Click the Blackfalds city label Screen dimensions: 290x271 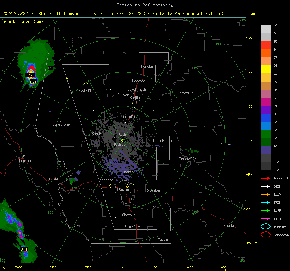[137, 89]
